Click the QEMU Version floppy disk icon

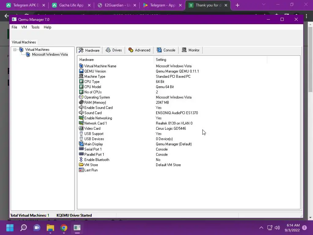(x=81, y=71)
